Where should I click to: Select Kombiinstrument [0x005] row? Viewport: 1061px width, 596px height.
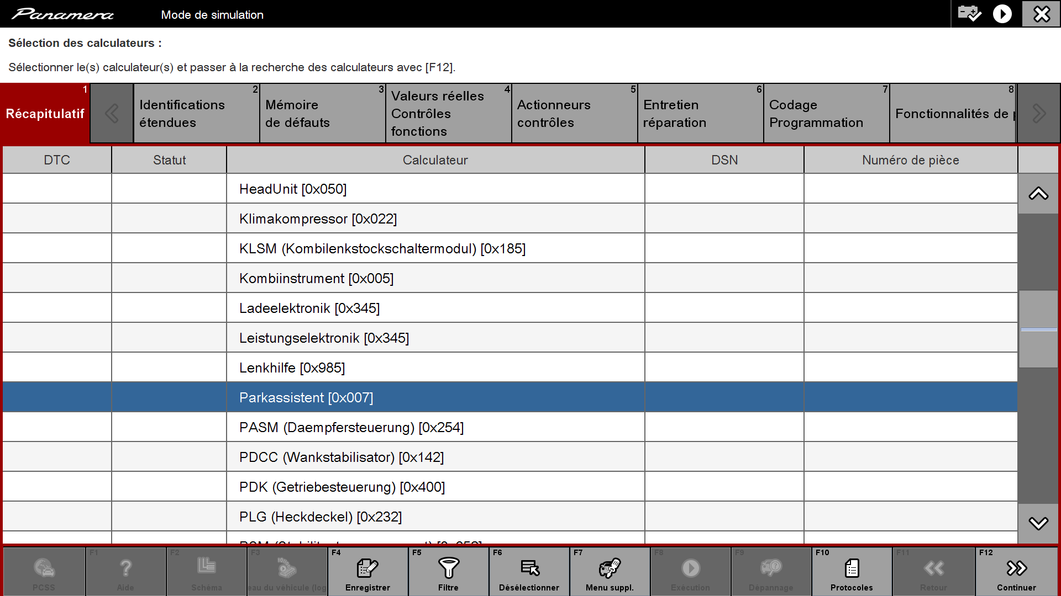[x=510, y=278]
